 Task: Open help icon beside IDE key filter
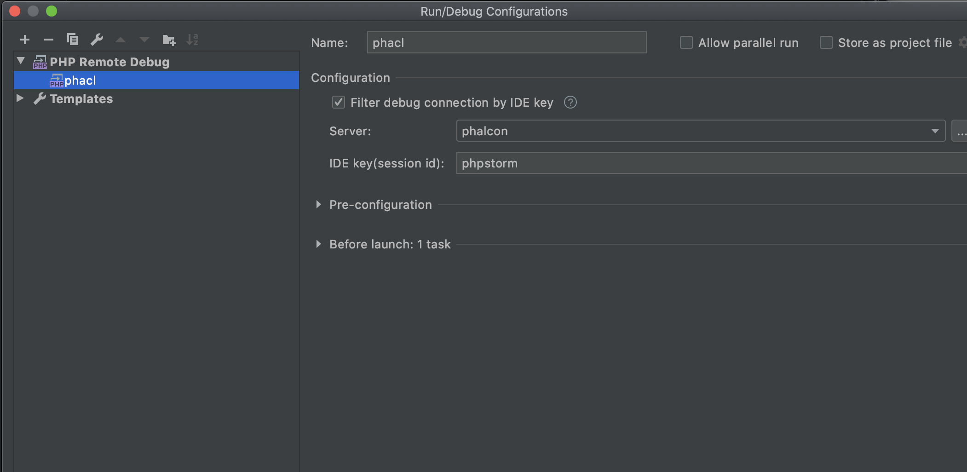pyautogui.click(x=570, y=102)
